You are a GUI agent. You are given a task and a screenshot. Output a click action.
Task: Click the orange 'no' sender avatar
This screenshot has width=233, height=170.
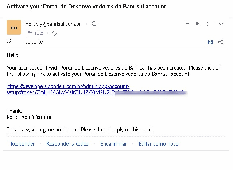pyautogui.click(x=14, y=27)
